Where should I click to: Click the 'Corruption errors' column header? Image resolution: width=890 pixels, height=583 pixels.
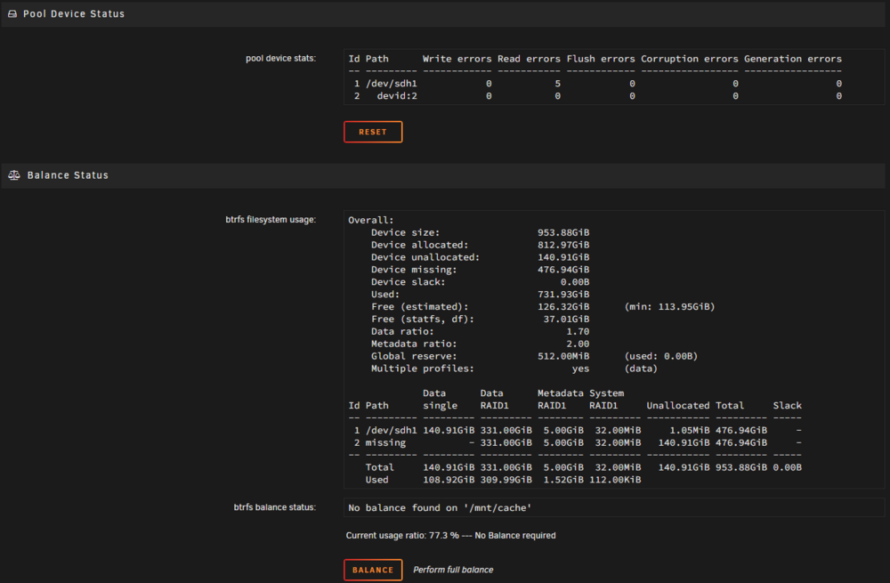tap(690, 59)
